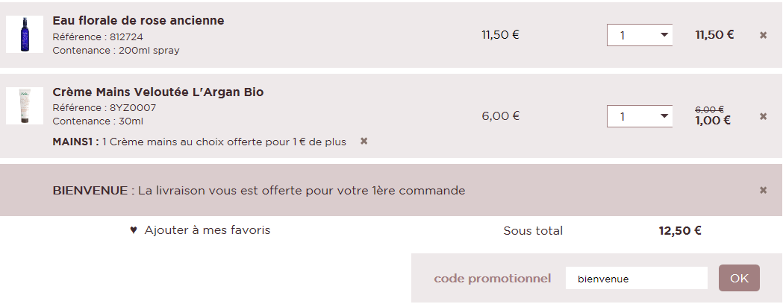Viewport: 783px width, 304px height.
Task: Click the heart favorites icon
Action: [134, 230]
